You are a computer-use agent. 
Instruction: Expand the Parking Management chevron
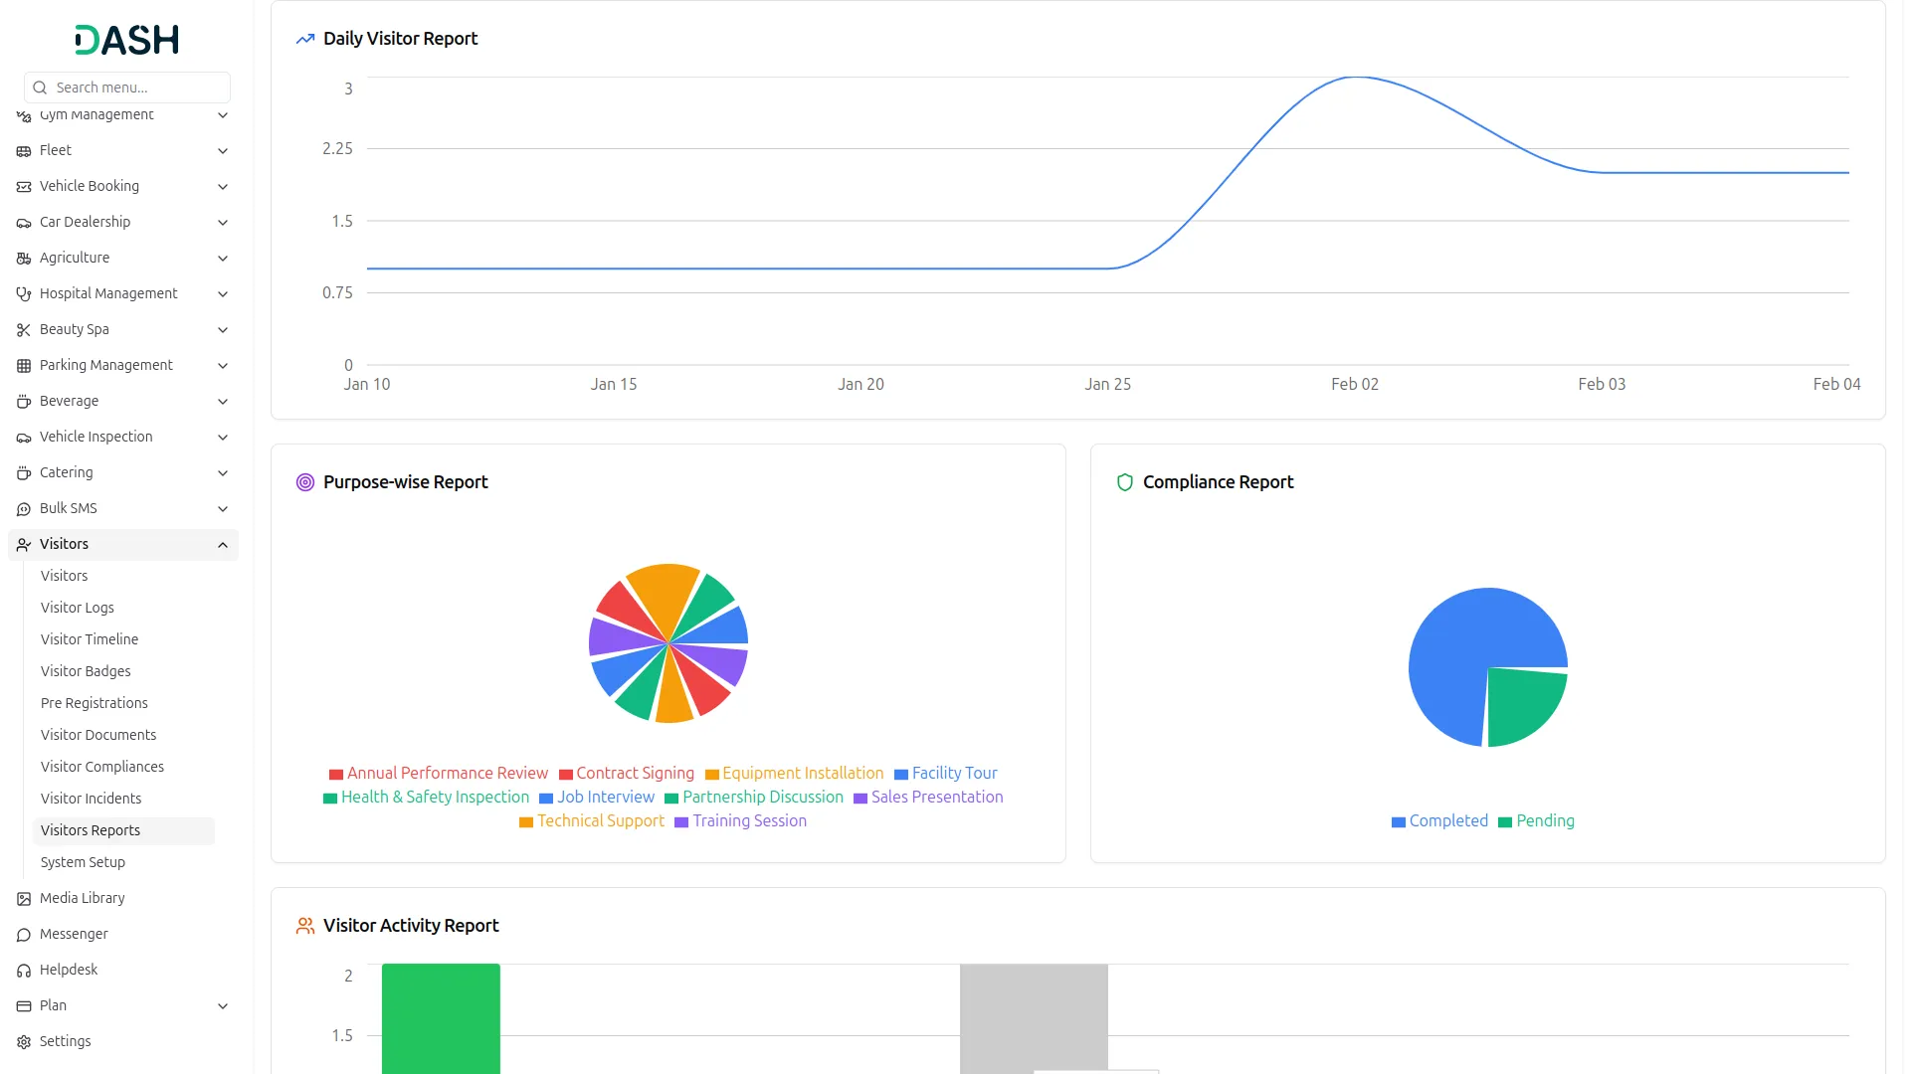[223, 366]
